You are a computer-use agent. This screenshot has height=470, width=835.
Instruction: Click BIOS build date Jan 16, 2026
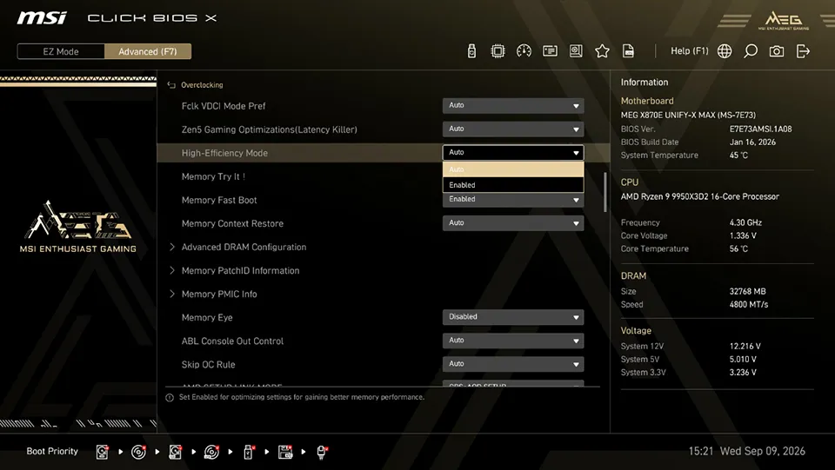[x=752, y=142]
